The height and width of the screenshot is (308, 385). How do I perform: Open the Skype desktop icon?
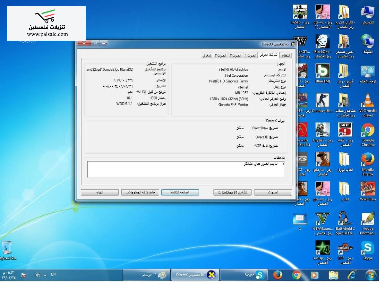368,248
